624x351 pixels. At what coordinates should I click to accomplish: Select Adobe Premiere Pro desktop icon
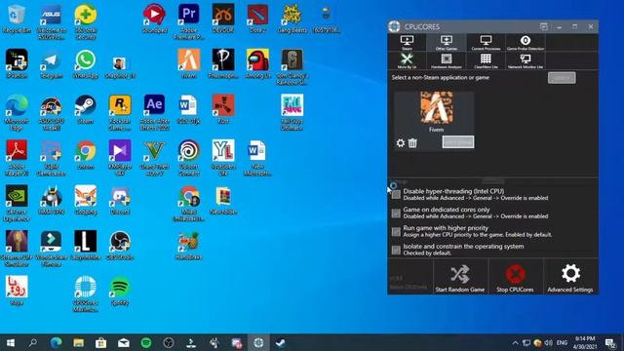(188, 22)
